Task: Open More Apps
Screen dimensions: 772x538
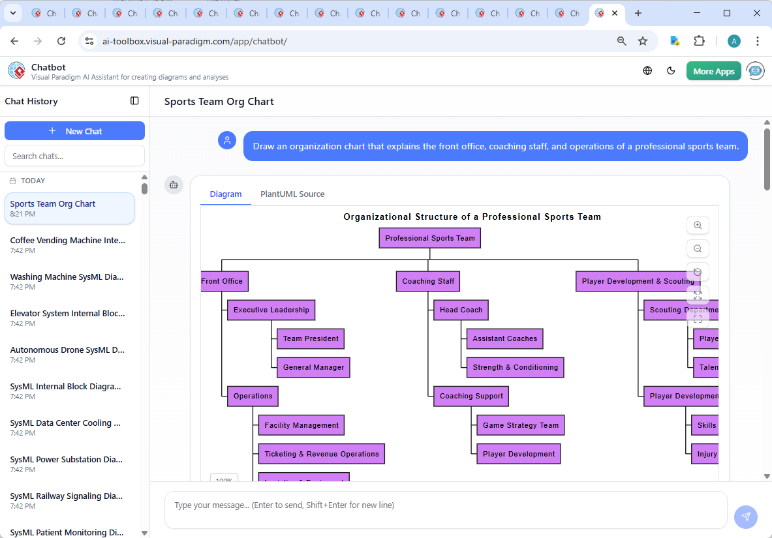Action: [x=713, y=70]
